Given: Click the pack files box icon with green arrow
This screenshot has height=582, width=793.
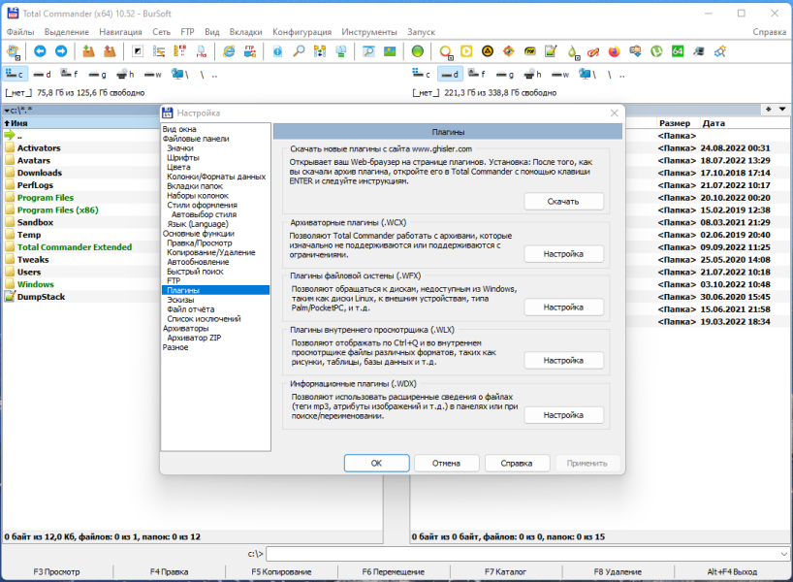Looking at the screenshot, I should 88,51.
